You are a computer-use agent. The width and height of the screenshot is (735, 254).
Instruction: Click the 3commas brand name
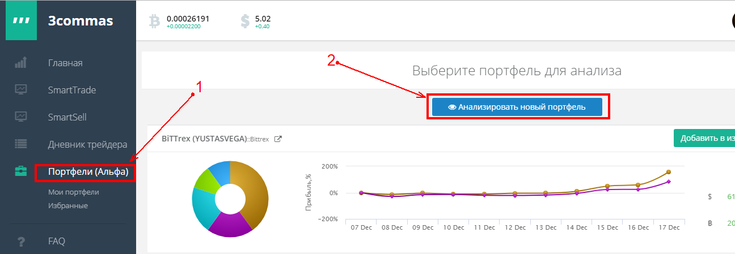81,21
